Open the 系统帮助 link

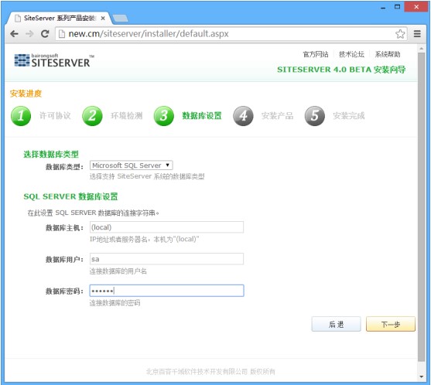point(388,54)
